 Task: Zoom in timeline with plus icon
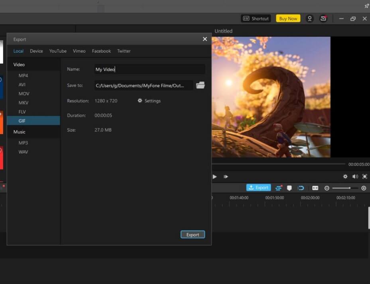click(x=364, y=188)
